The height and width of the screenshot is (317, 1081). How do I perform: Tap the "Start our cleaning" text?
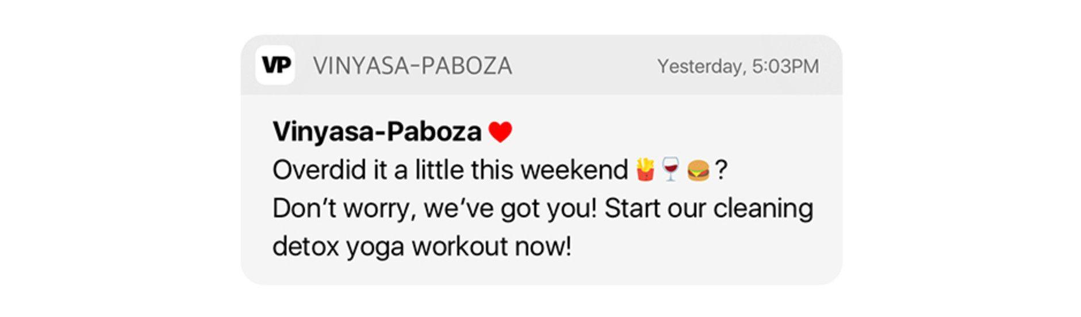tap(708, 208)
